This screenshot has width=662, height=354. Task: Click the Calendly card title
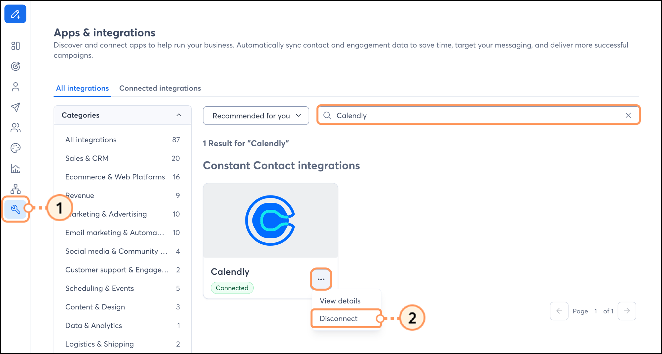[230, 272]
